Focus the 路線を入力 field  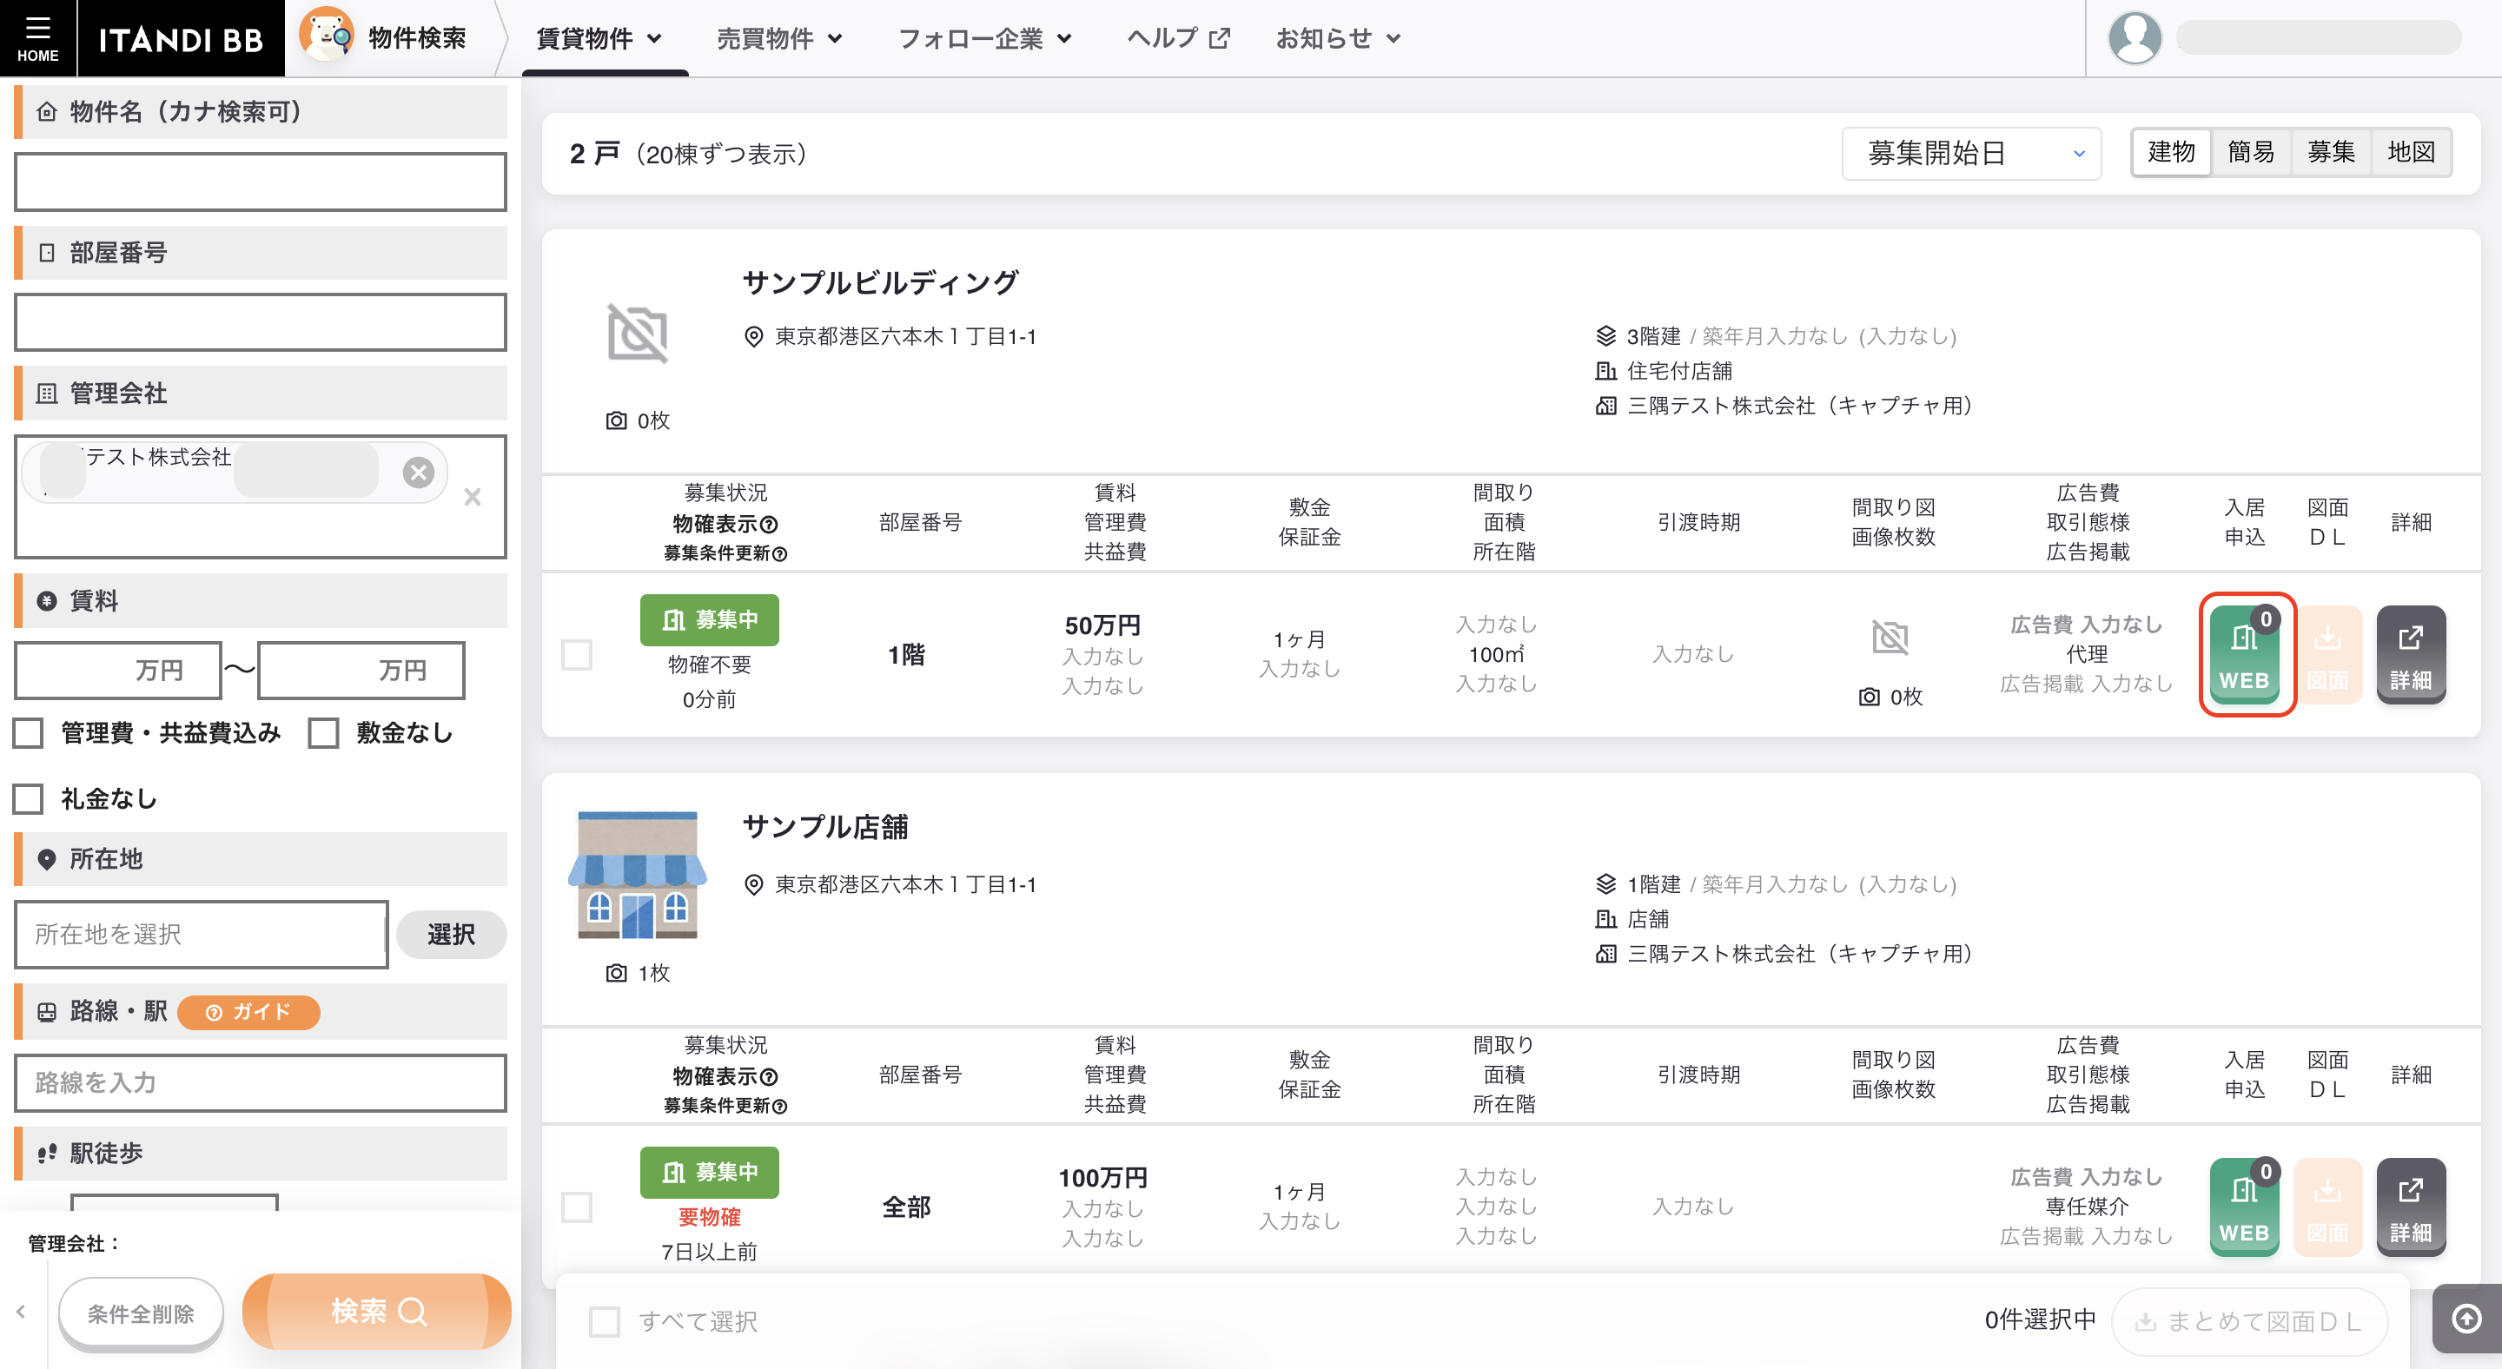coord(261,1082)
